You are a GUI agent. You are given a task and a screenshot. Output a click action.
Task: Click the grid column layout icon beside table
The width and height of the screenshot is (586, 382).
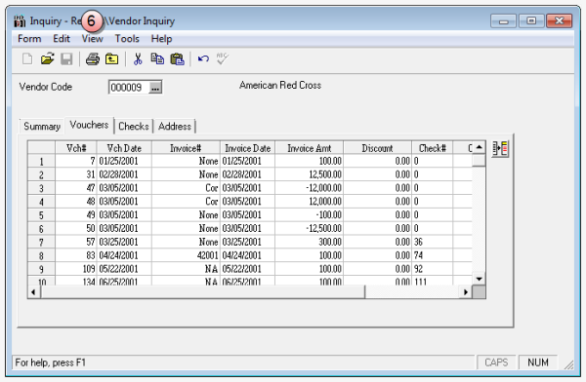coord(500,149)
